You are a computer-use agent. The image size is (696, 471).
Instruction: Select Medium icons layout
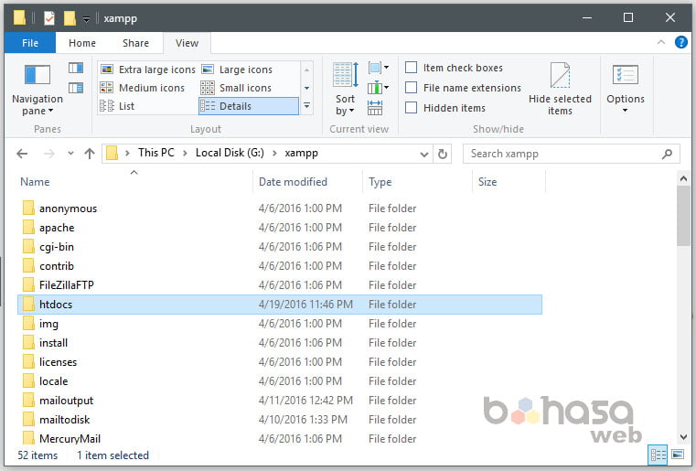coord(143,88)
